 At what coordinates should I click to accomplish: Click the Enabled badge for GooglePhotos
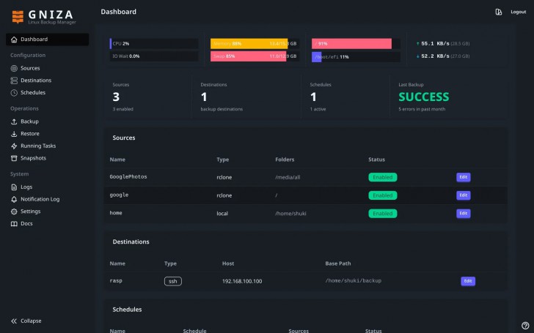[382, 177]
